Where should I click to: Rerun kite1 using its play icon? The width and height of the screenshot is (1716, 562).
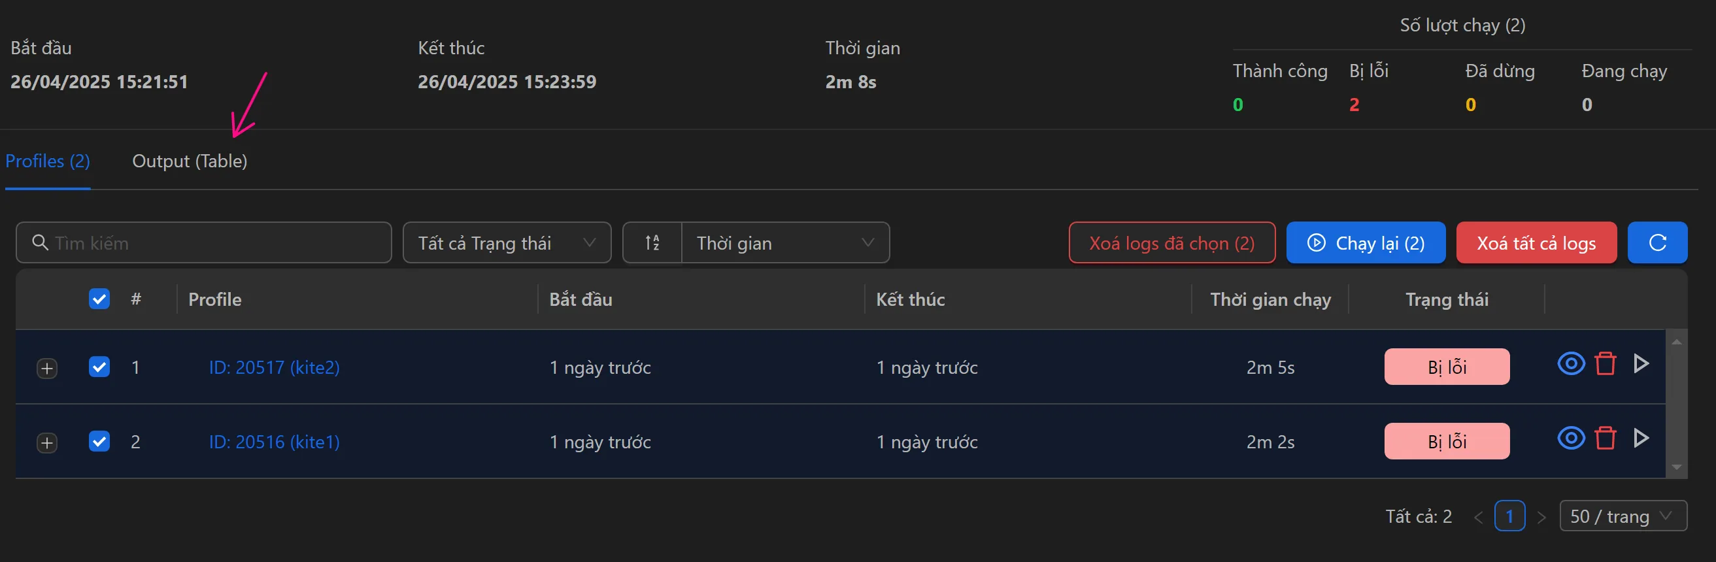[1641, 438]
